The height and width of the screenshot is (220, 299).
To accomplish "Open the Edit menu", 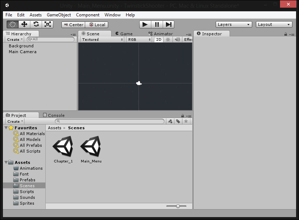I will [x=21, y=15].
